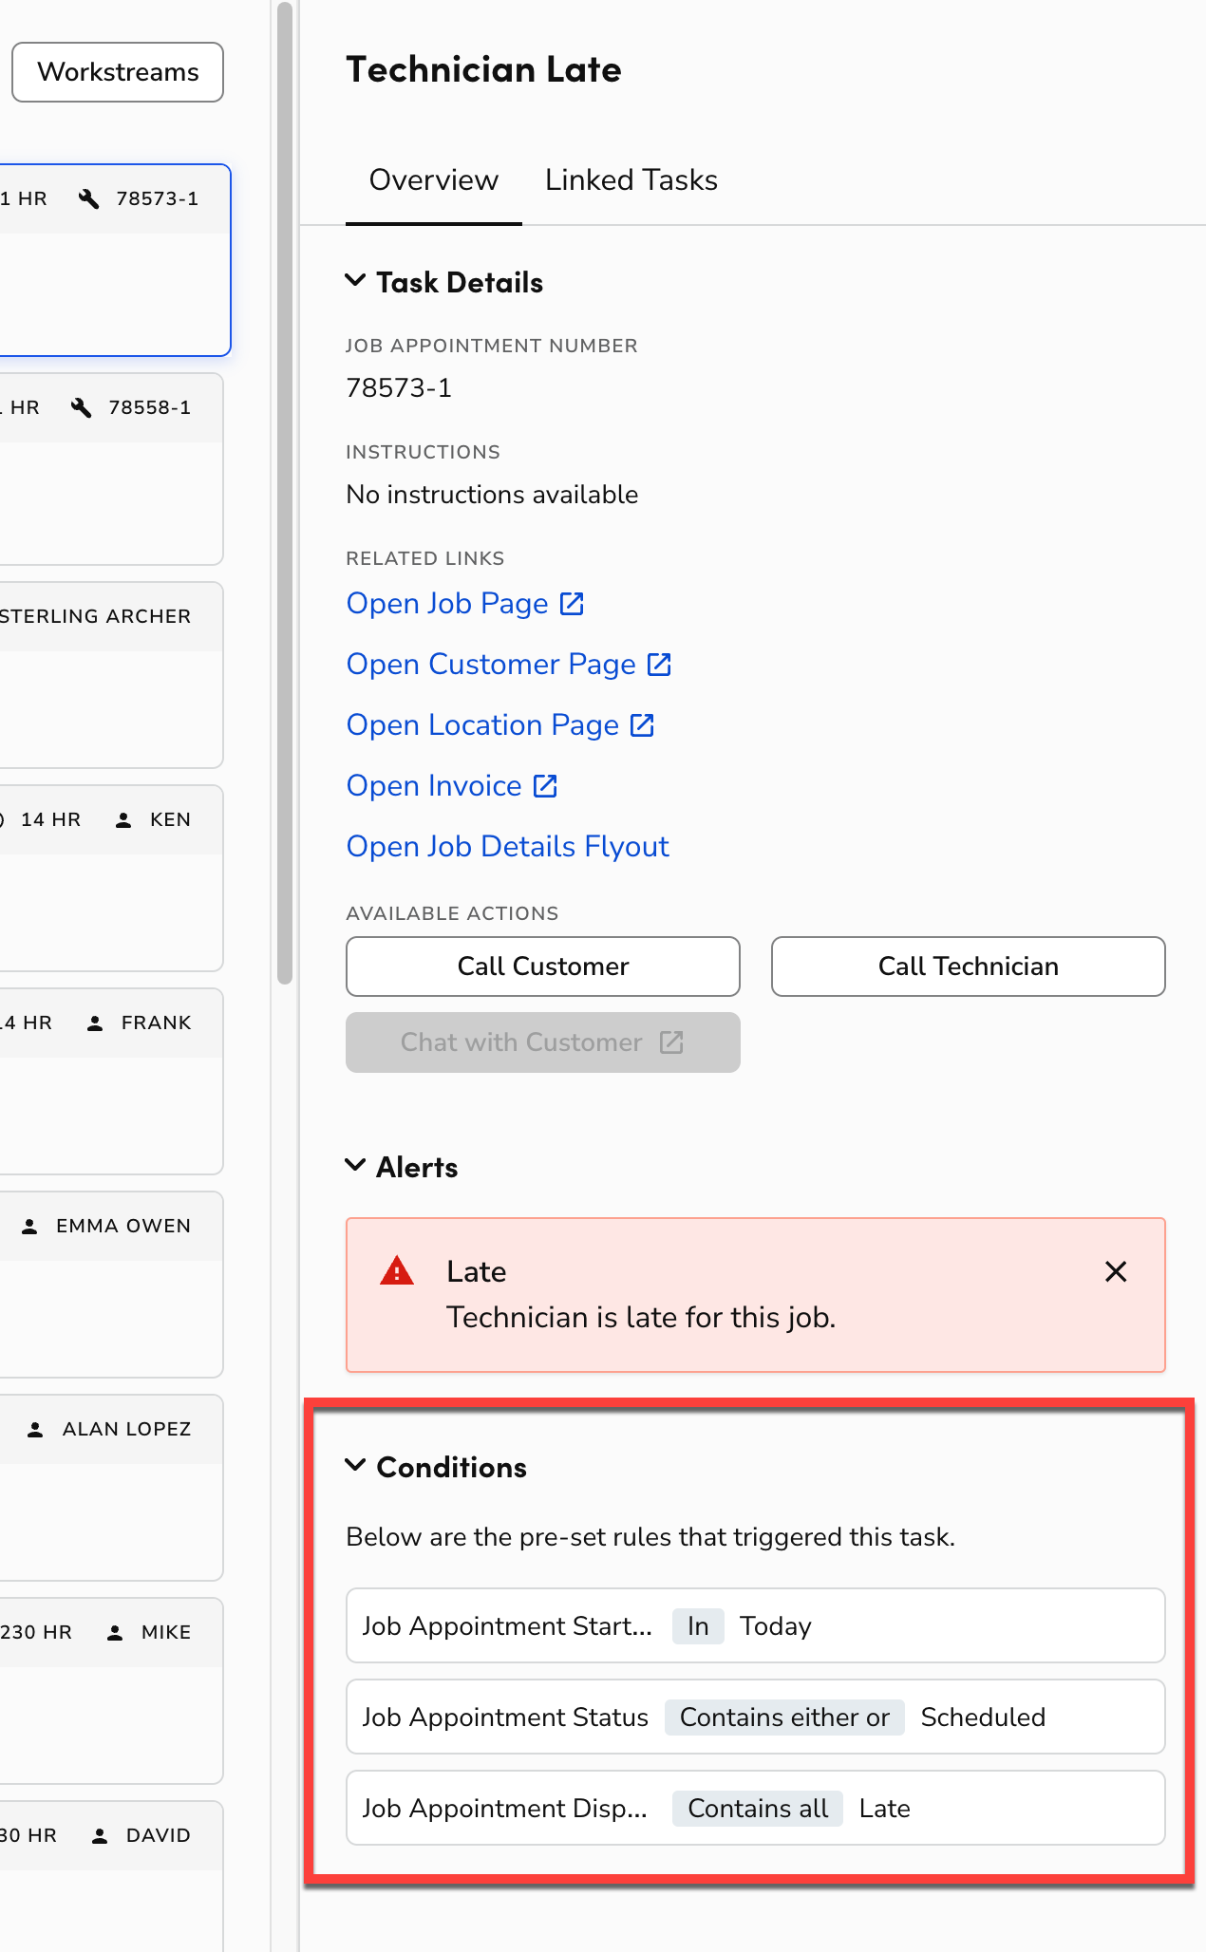Click the wrench icon beside 78573-1
1206x1952 pixels.
89,198
